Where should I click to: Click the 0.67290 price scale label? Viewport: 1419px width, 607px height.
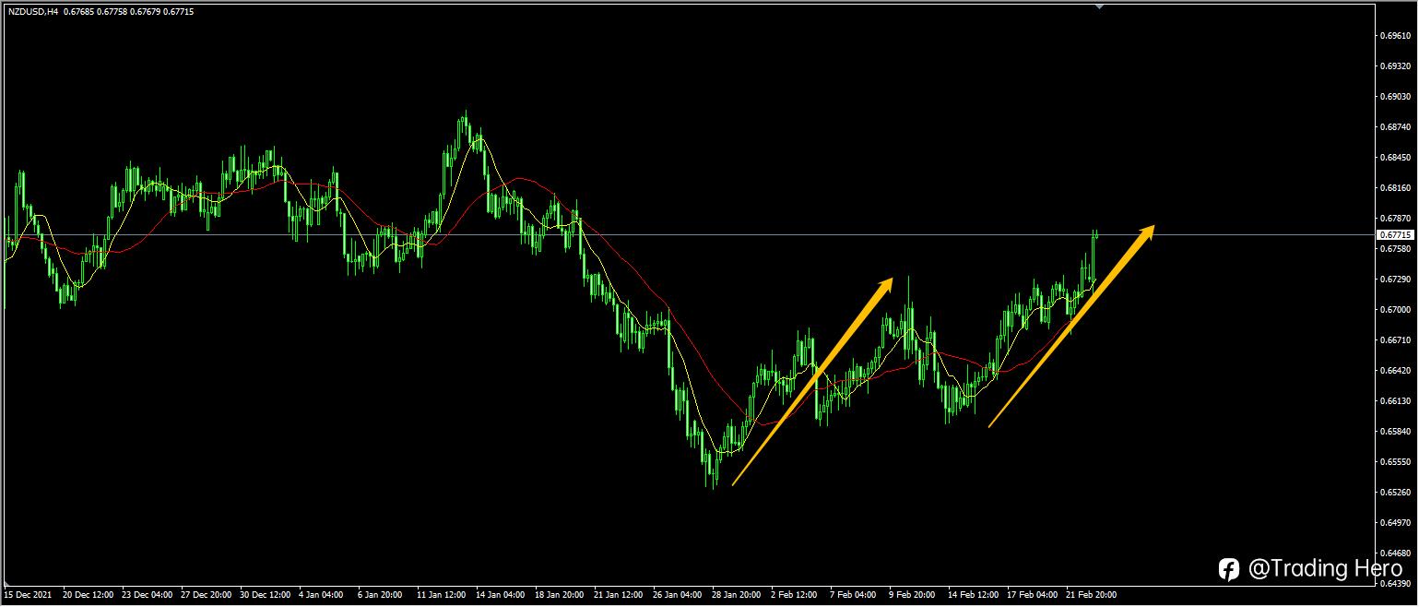point(1395,279)
